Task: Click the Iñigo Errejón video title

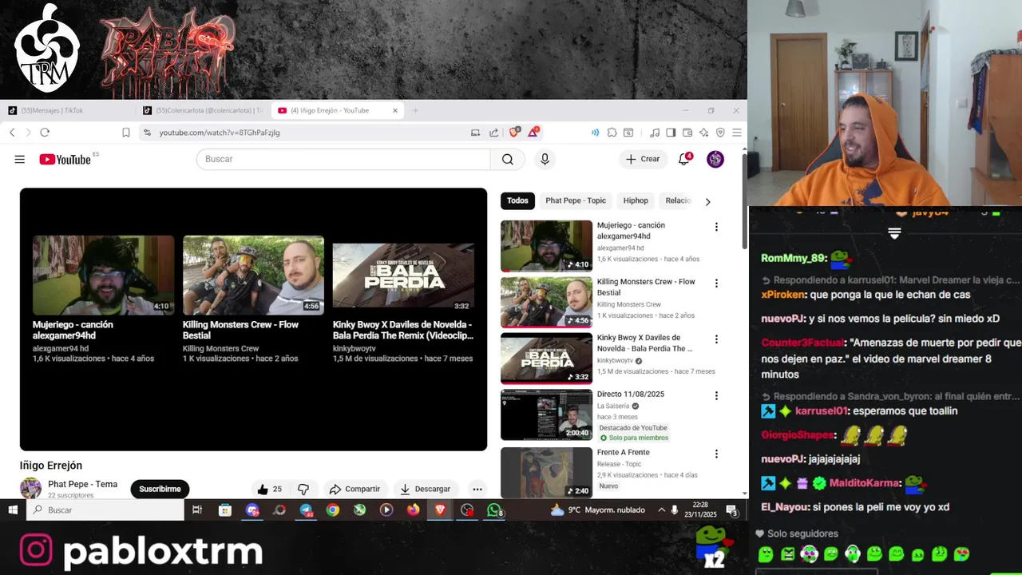Action: pyautogui.click(x=51, y=466)
